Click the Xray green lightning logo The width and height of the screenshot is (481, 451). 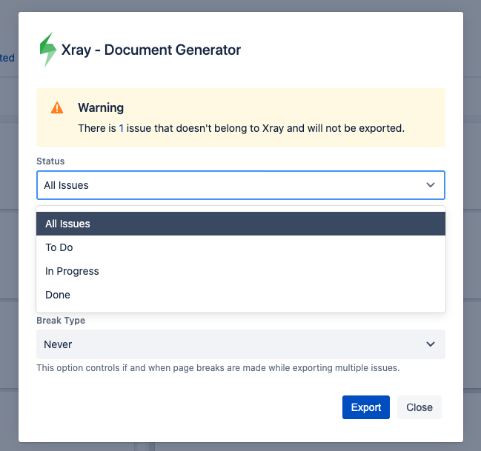(x=48, y=50)
